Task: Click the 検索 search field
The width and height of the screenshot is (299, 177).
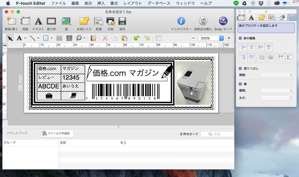Action: click(217, 134)
